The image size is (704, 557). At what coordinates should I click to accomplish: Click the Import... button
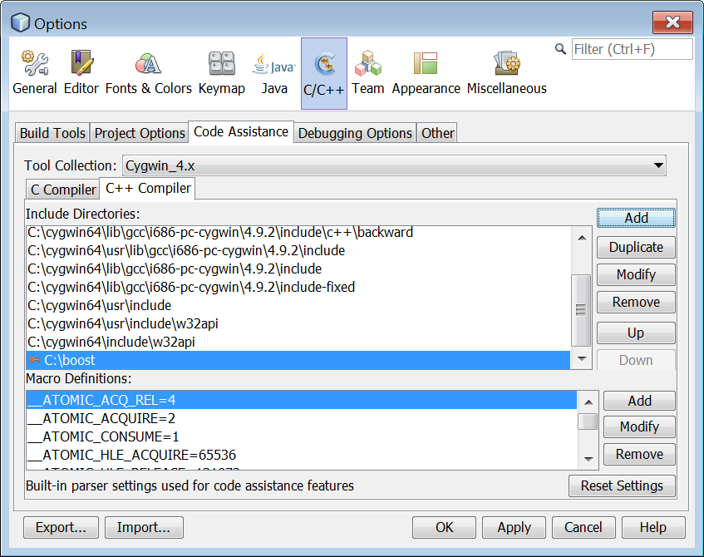point(144,527)
